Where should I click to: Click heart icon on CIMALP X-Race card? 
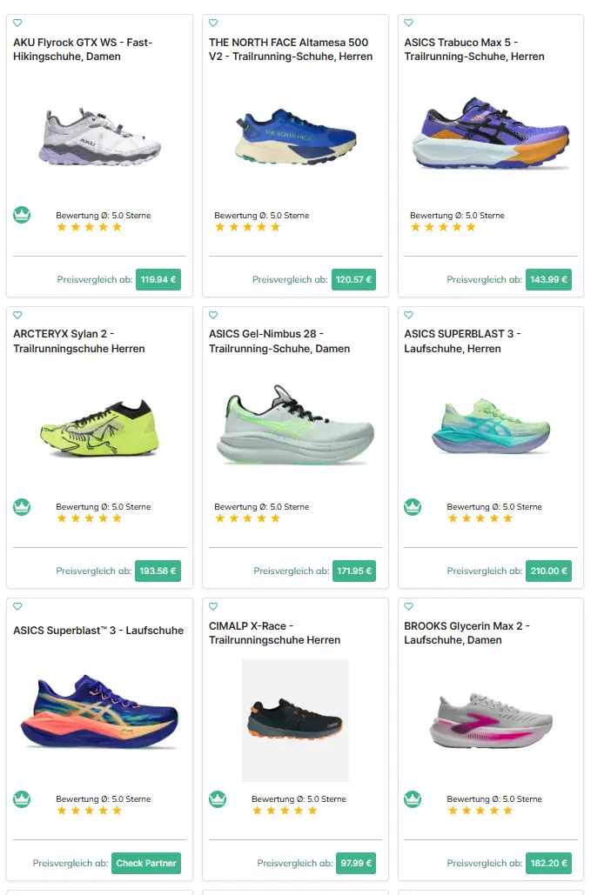click(x=213, y=606)
